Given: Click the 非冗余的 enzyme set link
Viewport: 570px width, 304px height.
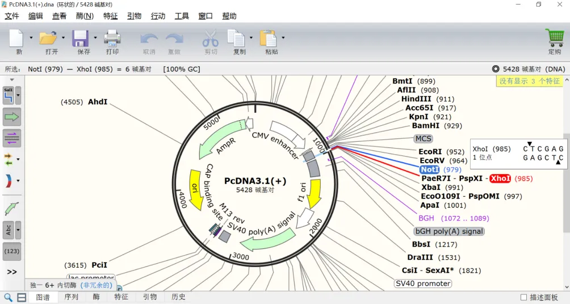Looking at the screenshot, I should click(97, 285).
